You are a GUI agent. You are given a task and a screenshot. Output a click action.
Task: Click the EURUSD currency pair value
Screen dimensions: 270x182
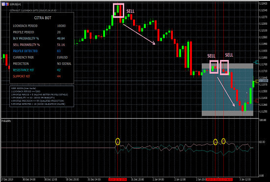(x=62, y=58)
